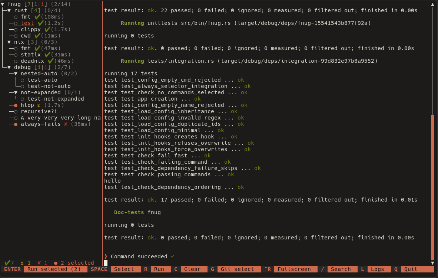Click the status bar red cross failed count

click(42, 263)
